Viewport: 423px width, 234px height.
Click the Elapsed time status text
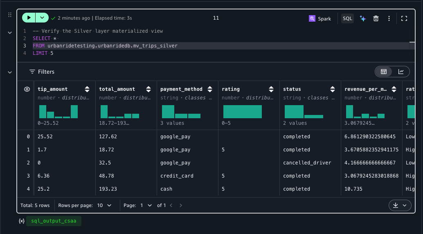pos(113,18)
